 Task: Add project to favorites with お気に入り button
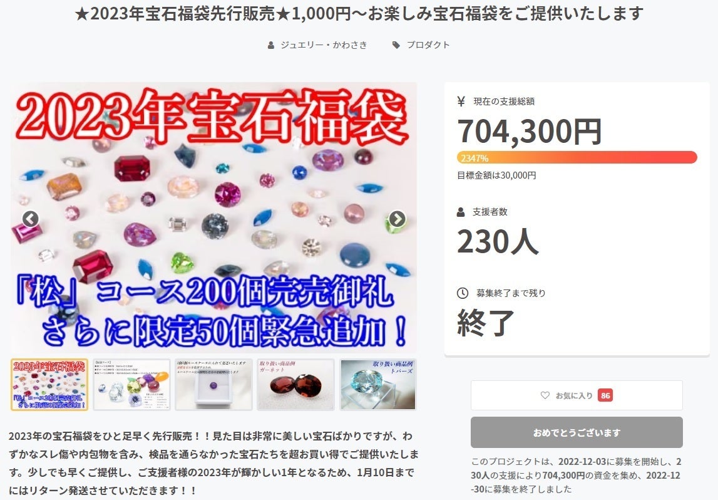pyautogui.click(x=577, y=395)
